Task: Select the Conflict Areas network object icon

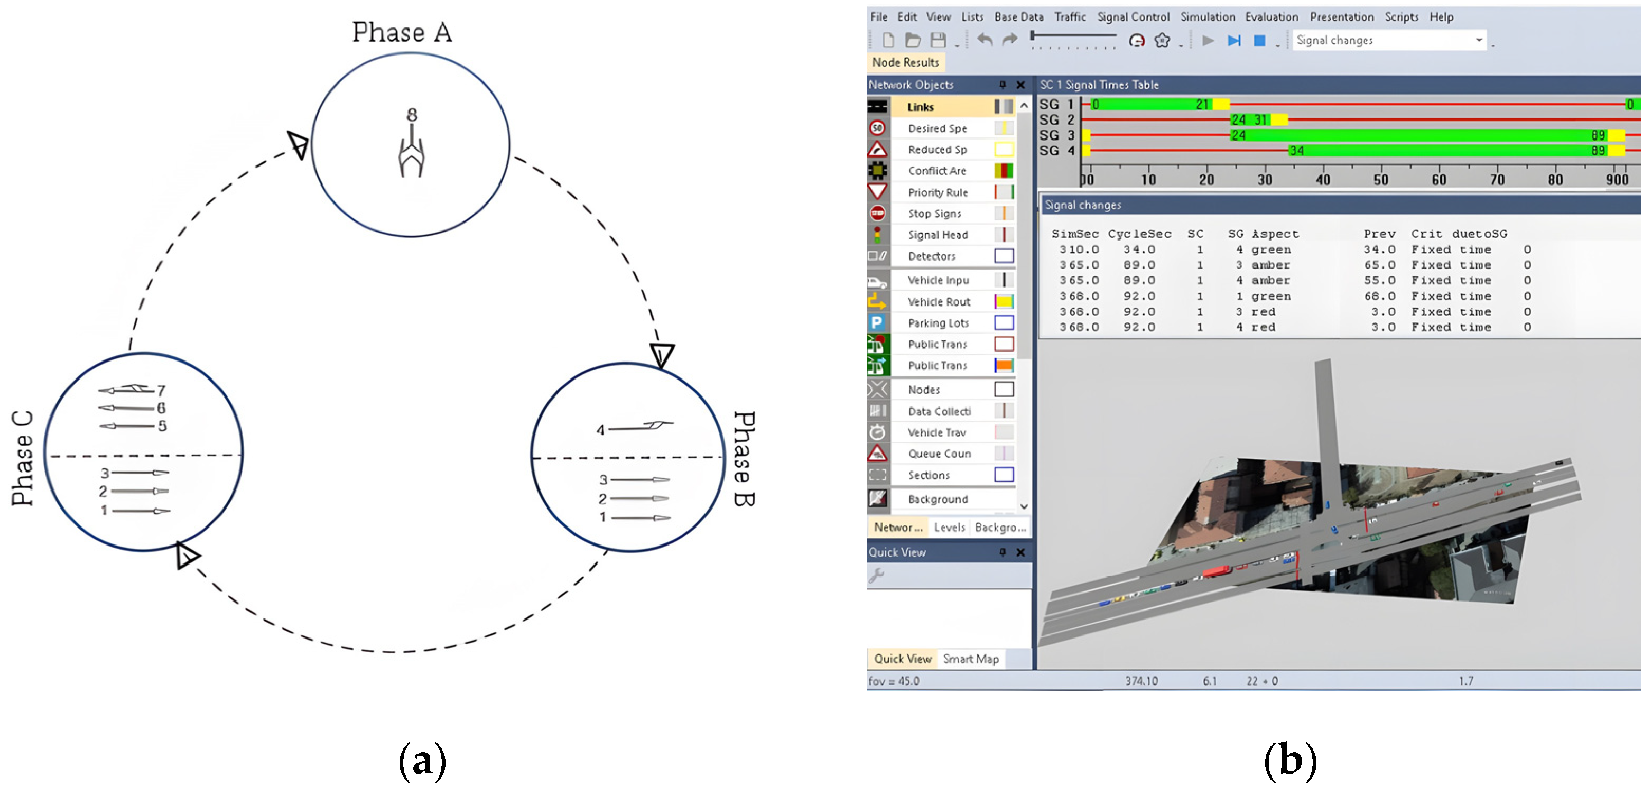Action: tap(877, 170)
